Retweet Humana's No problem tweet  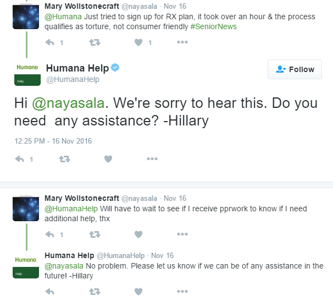coord(95,292)
